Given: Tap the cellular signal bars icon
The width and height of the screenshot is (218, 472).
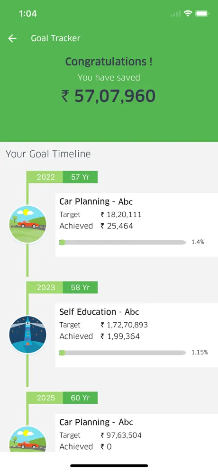Looking at the screenshot, I should pyautogui.click(x=175, y=14).
